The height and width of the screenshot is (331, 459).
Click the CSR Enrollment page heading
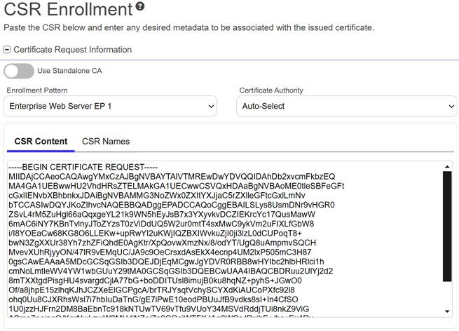68,10
